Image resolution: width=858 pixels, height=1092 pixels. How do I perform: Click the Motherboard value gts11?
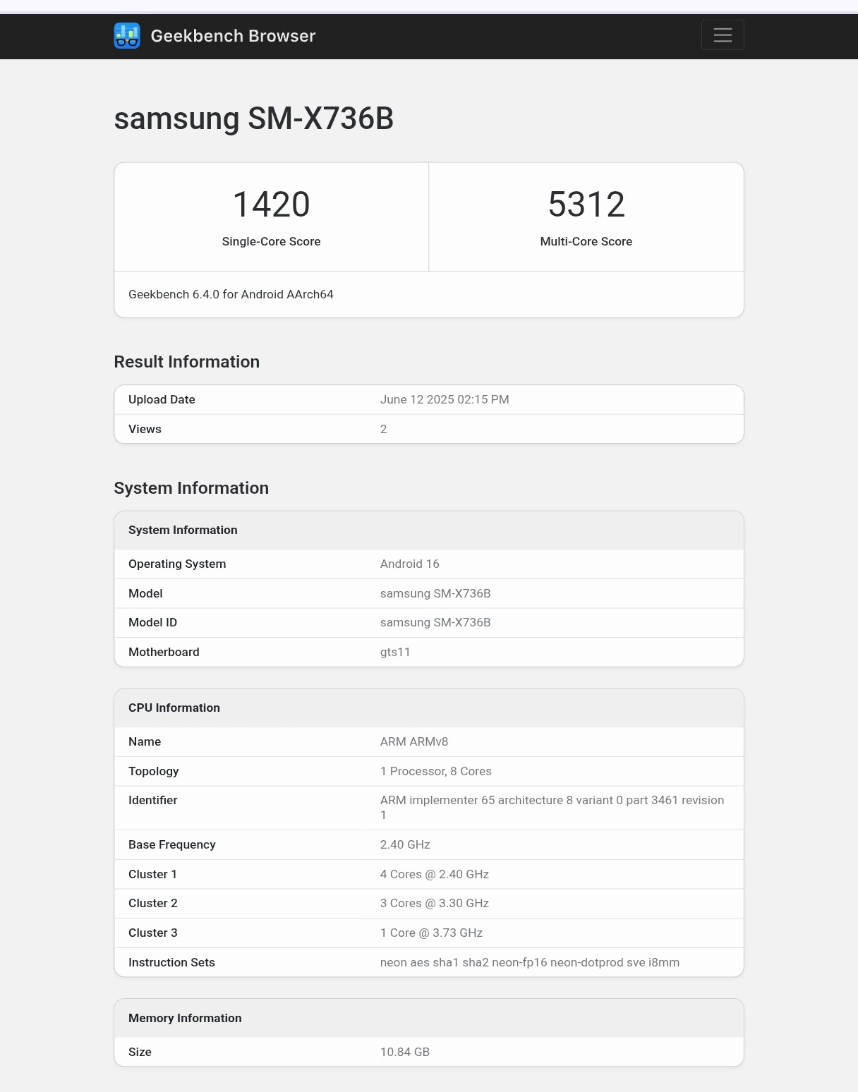click(x=395, y=652)
